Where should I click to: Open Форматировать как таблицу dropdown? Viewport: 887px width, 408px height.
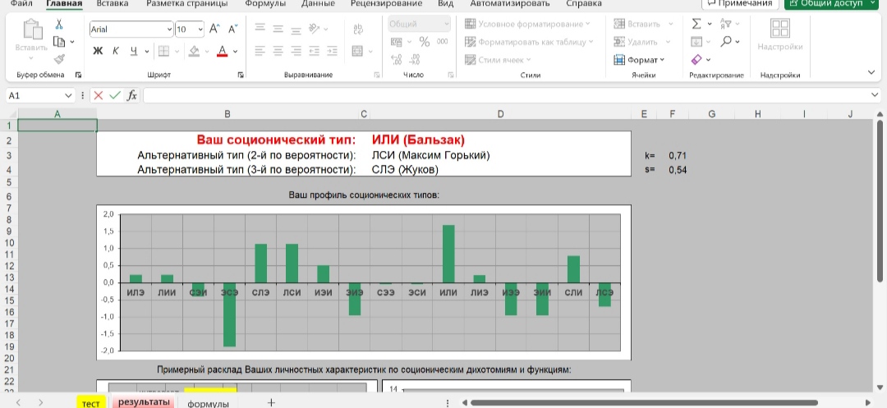coord(530,41)
